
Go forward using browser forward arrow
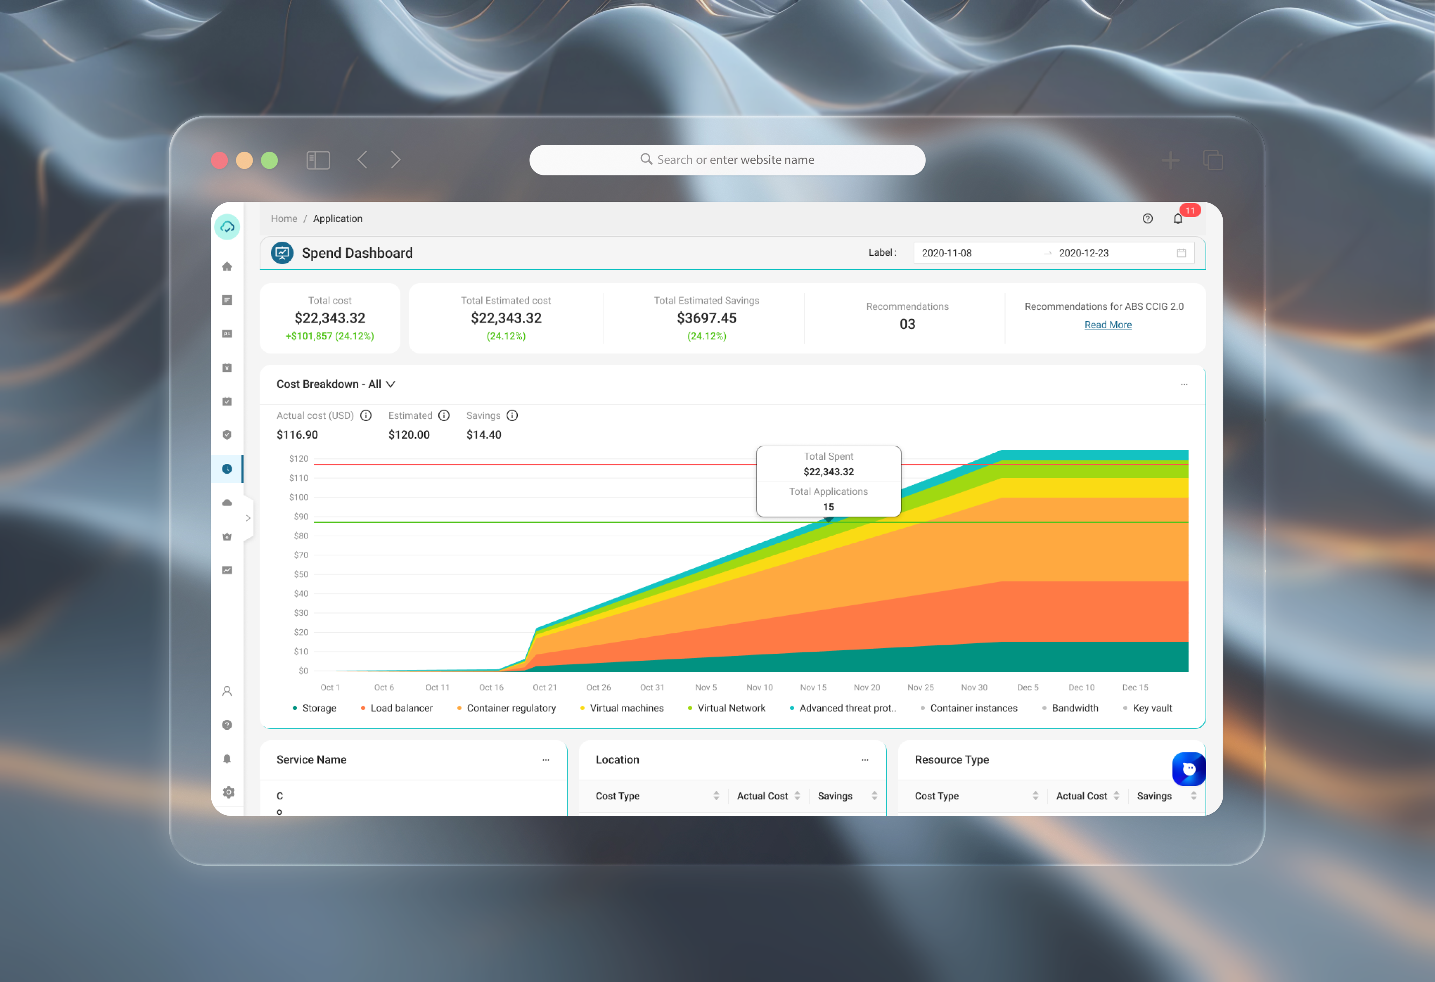tap(396, 160)
